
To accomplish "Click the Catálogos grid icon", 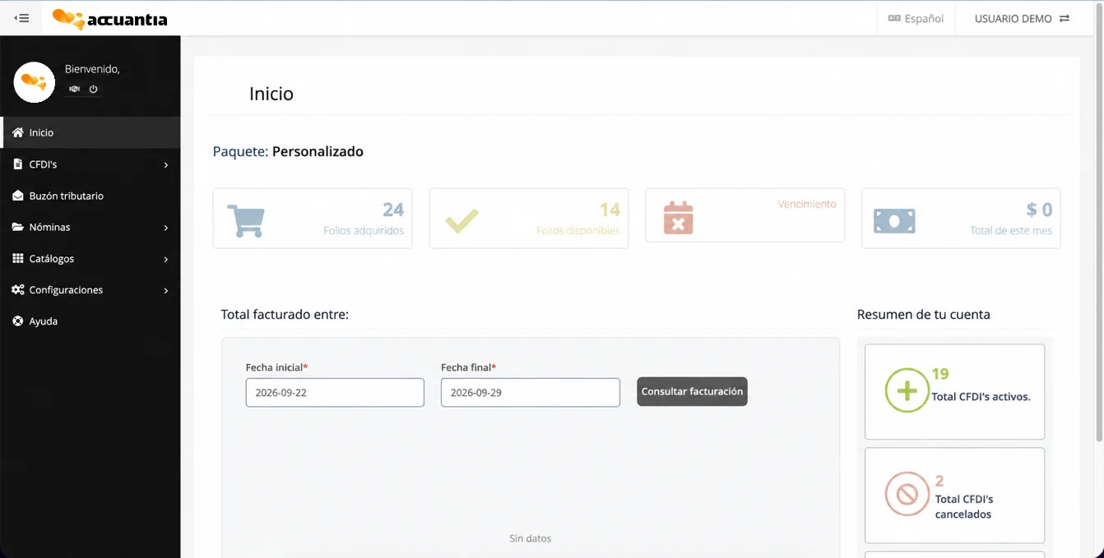I will tap(17, 258).
